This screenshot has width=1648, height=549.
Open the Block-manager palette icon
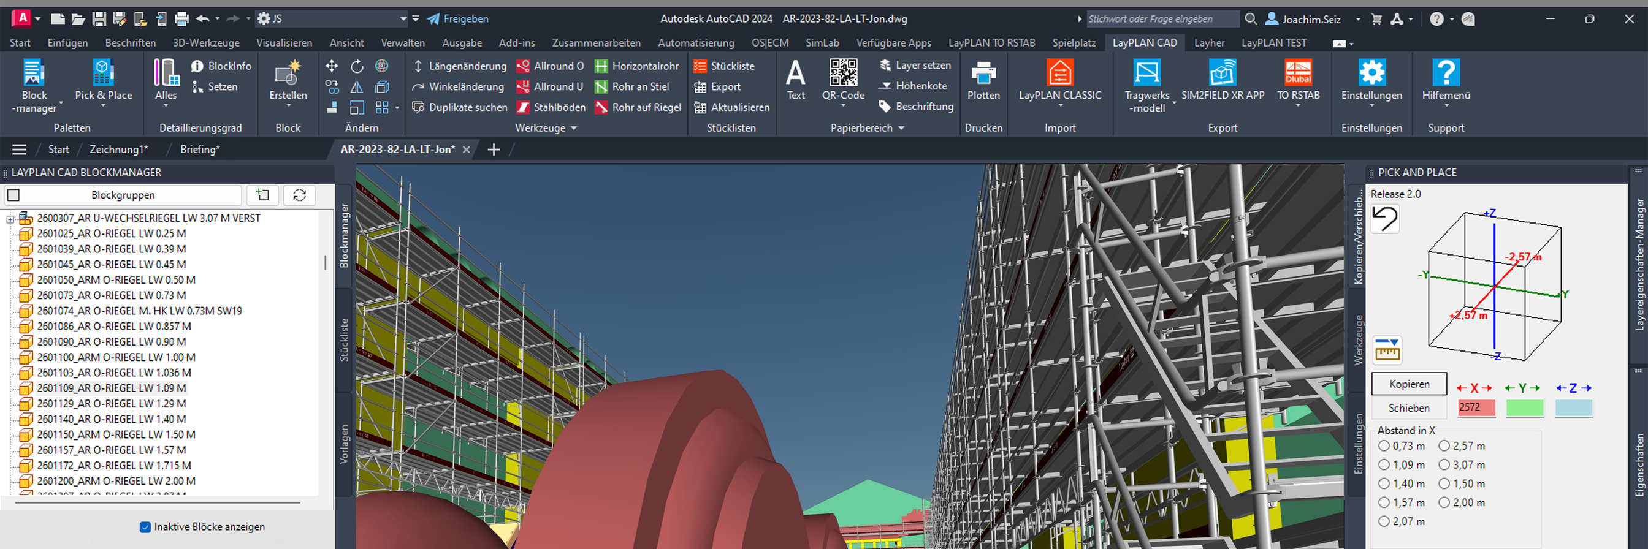click(x=34, y=73)
